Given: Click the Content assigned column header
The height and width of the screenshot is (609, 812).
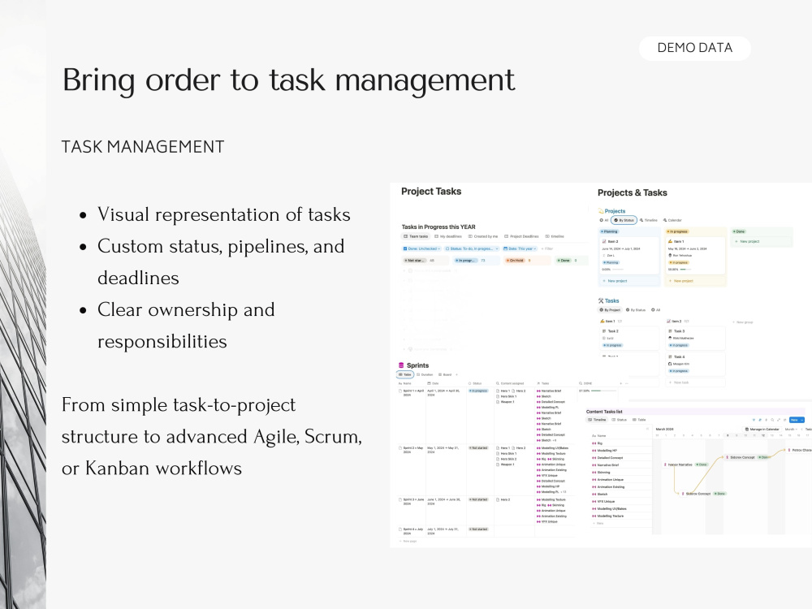Looking at the screenshot, I should (510, 384).
